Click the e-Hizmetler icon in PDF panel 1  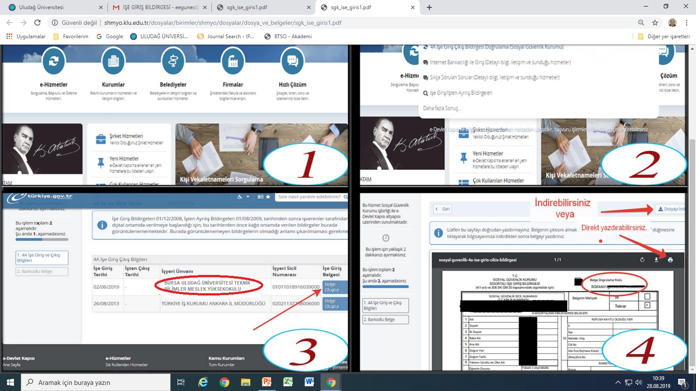tap(54, 61)
